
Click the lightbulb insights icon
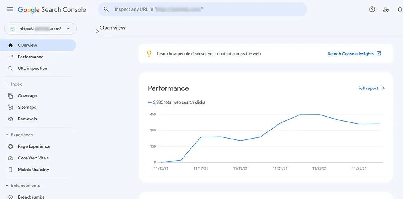[x=149, y=54]
